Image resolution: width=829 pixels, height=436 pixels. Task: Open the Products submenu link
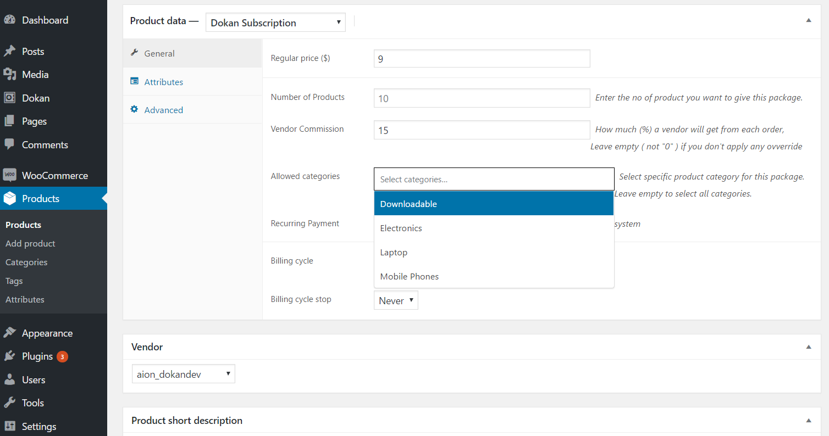pyautogui.click(x=23, y=225)
